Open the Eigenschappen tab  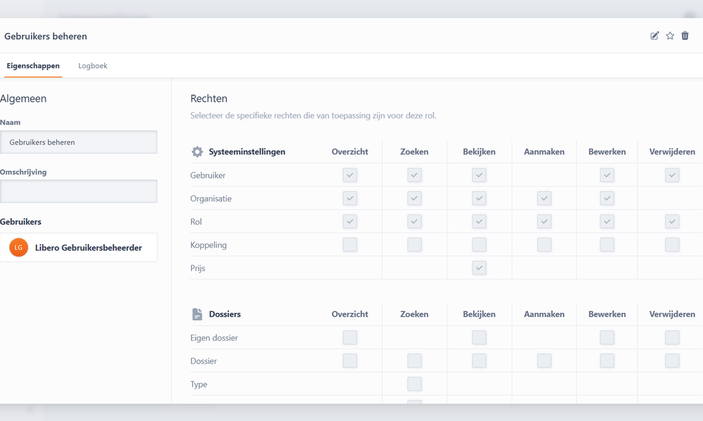coord(33,66)
